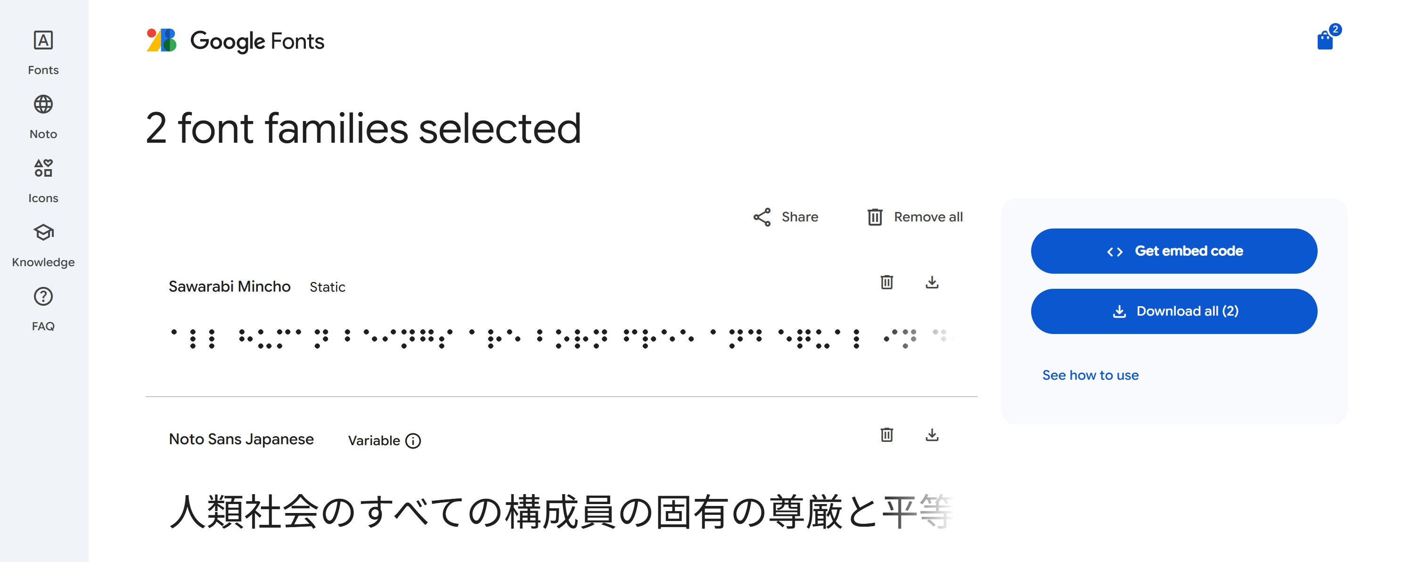Navigate to the Knowledge section
Screen dimensions: 1402x562
point(43,245)
